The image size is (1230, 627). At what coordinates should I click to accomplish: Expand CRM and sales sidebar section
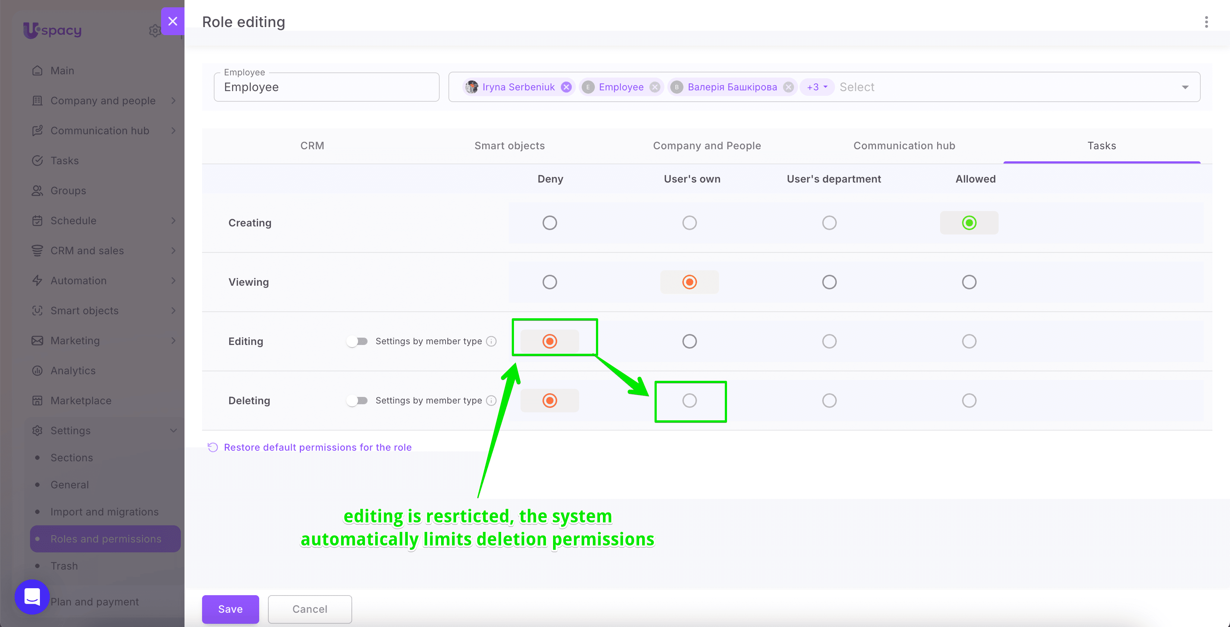coord(173,251)
